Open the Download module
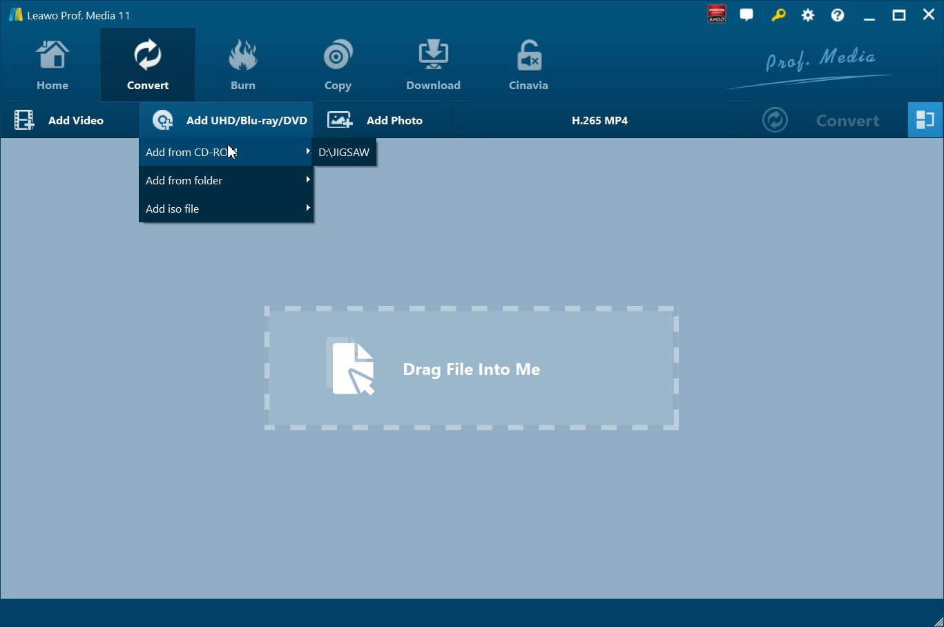 433,64
